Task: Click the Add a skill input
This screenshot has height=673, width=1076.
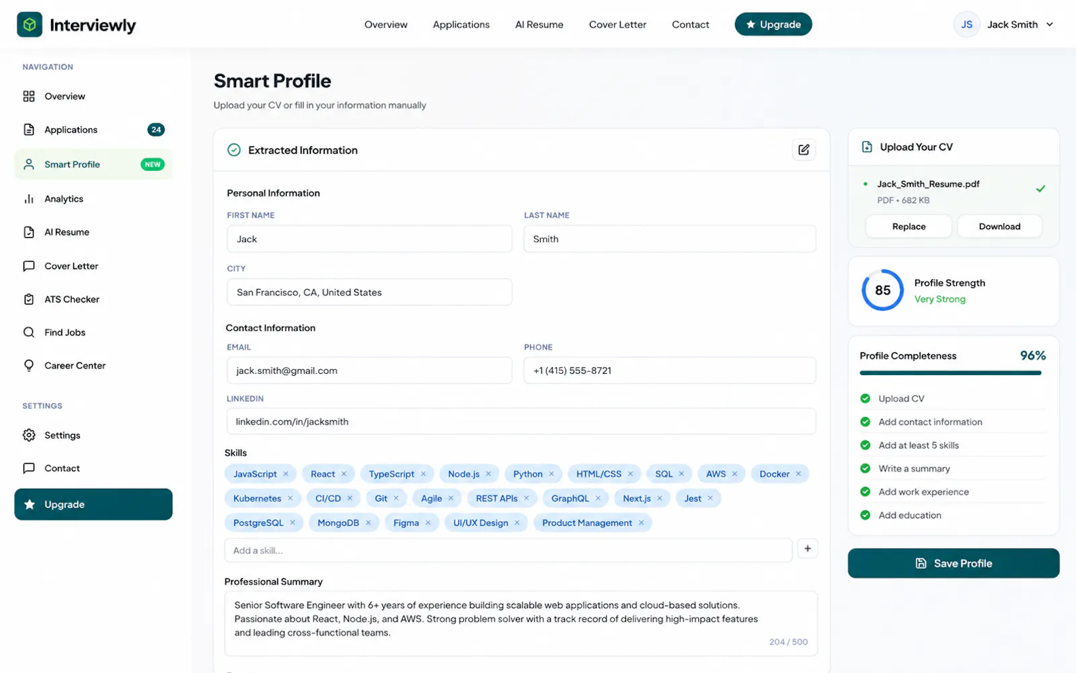Action: point(508,550)
